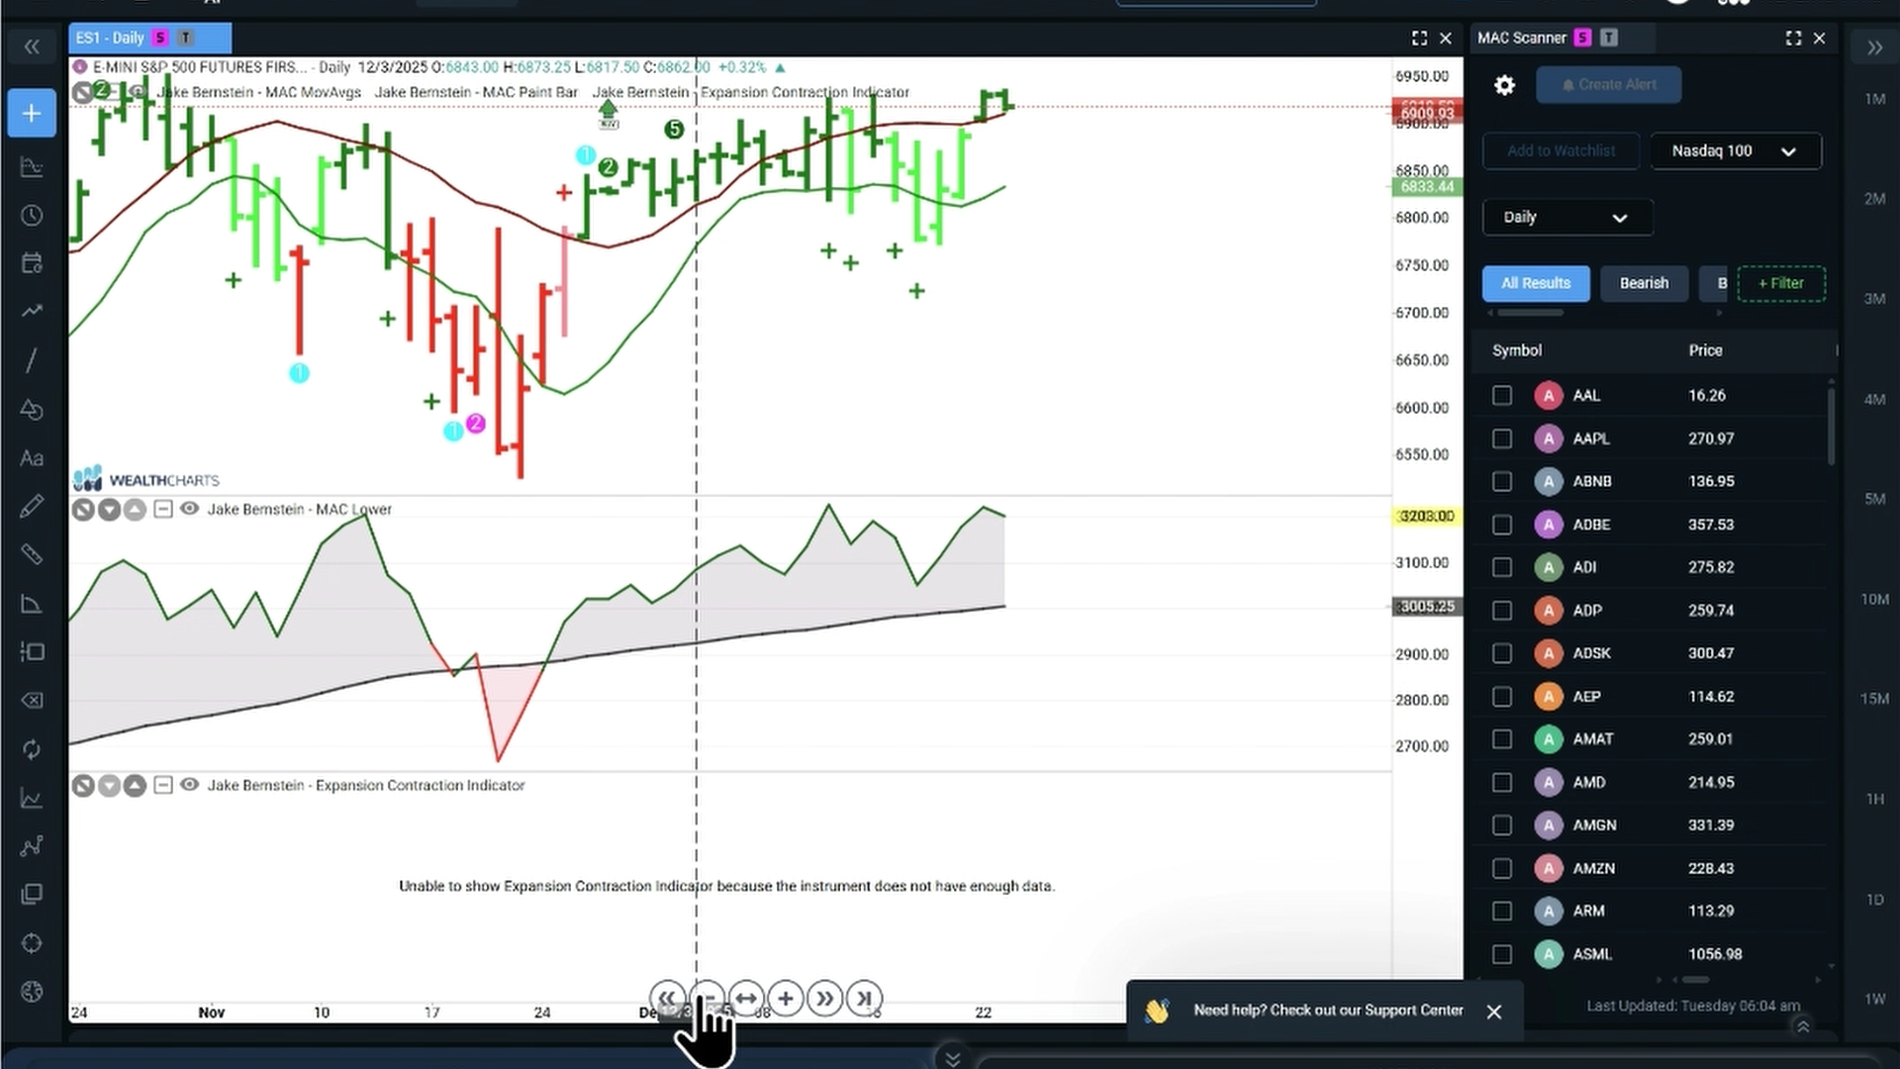The width and height of the screenshot is (1900, 1069).
Task: Click the globe icon in left sidebar
Action: click(32, 992)
